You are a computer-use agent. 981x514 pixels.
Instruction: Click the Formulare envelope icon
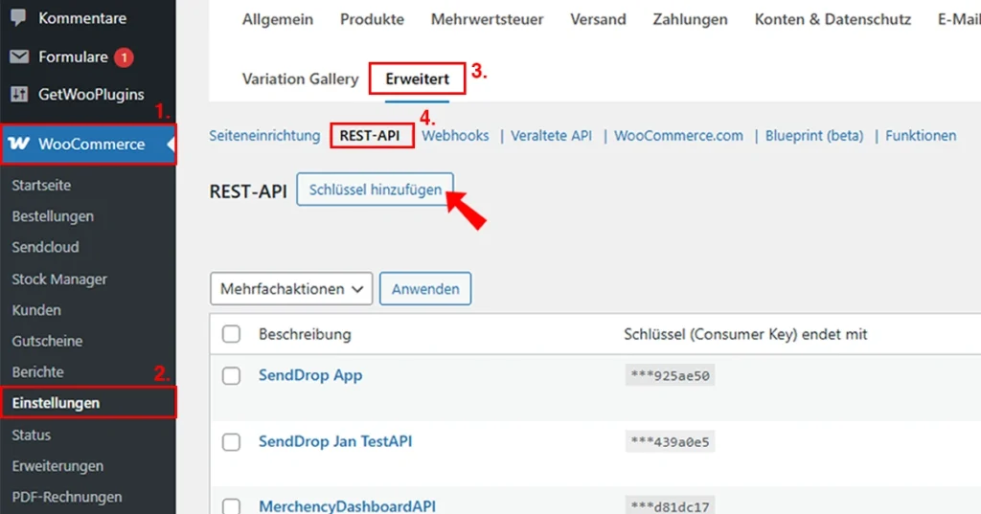click(x=19, y=56)
